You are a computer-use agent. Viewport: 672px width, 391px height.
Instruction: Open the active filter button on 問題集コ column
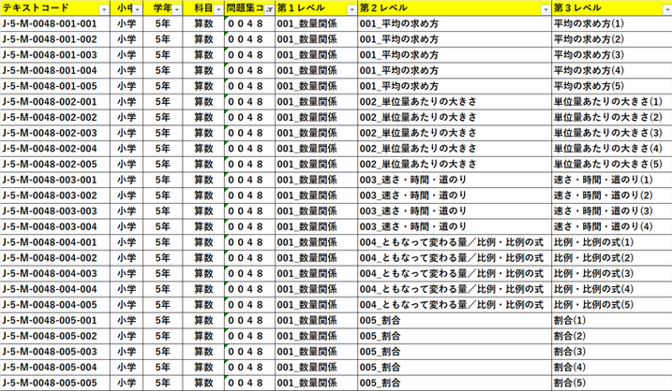(269, 9)
